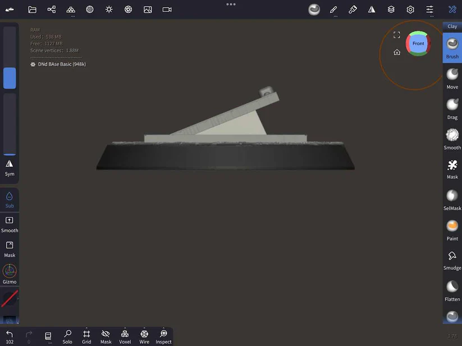Click the green top face of view cube
Viewport: 462px width, 346px height.
(418, 33)
